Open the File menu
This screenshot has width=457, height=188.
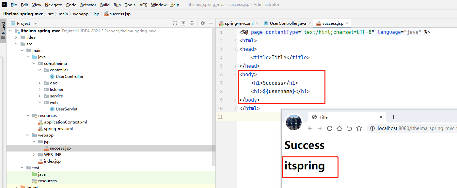pyautogui.click(x=14, y=5)
